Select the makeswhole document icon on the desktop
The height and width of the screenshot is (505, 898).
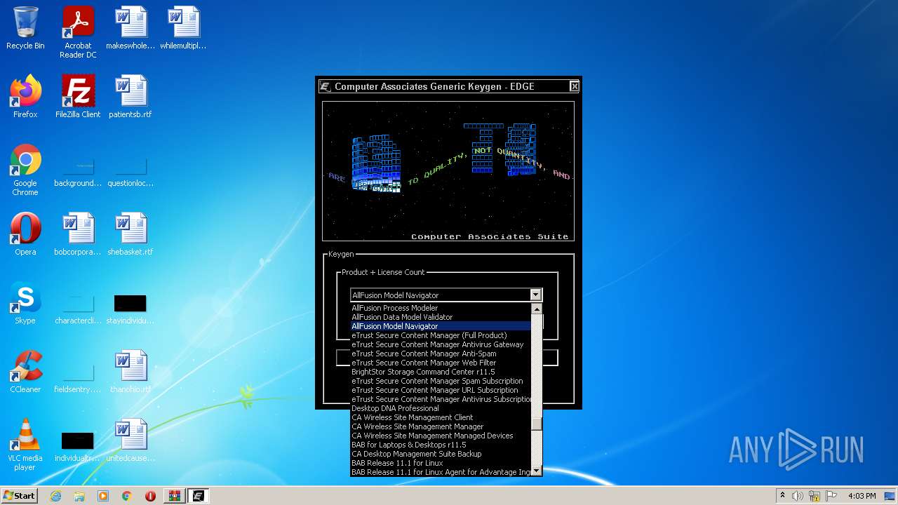[x=130, y=29]
